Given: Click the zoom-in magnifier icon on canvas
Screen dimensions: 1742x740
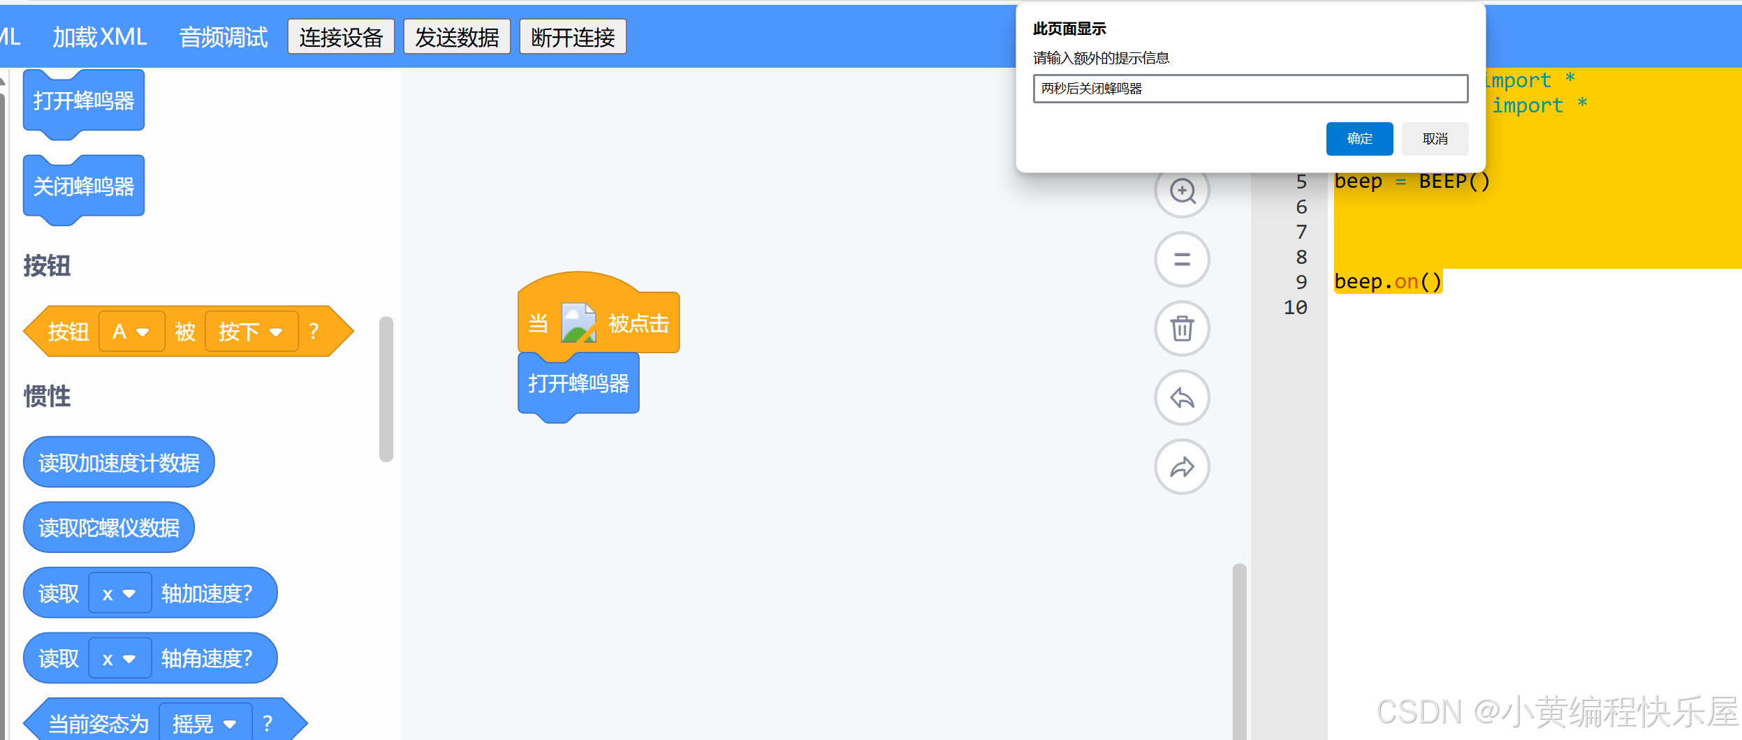Looking at the screenshot, I should pos(1182,191).
